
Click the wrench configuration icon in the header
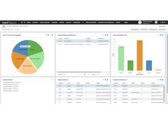pyautogui.click(x=161, y=23)
